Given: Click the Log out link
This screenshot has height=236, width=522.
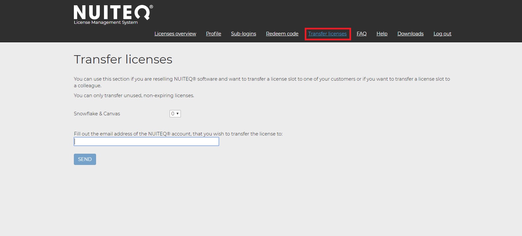Looking at the screenshot, I should (443, 34).
